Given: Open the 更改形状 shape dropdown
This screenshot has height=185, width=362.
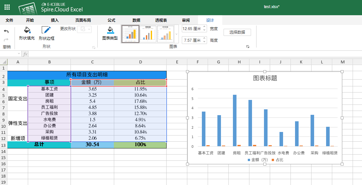Looking at the screenshot, I should (84, 29).
